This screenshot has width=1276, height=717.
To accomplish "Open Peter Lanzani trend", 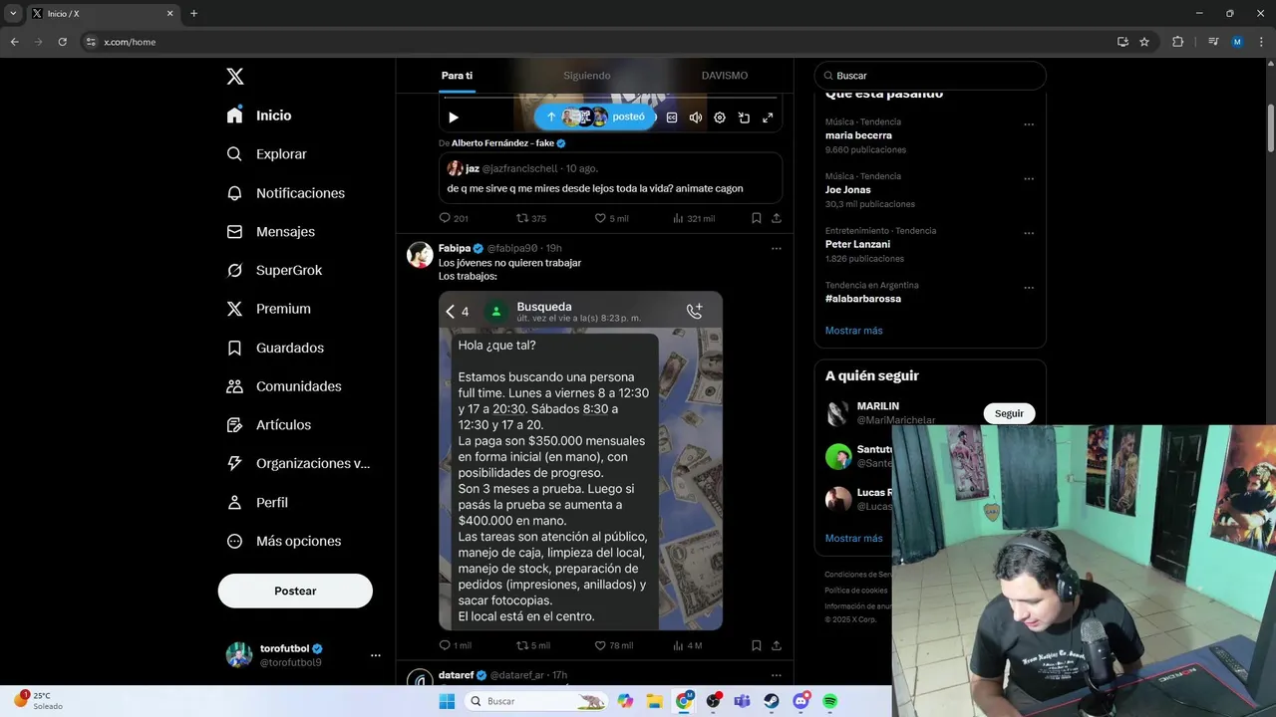I will click(x=857, y=244).
